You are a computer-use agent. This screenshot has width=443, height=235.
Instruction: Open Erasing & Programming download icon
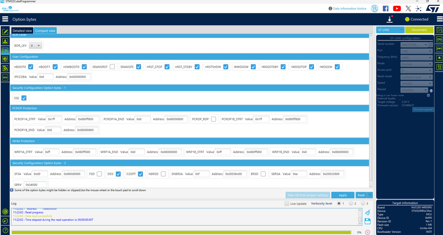click(x=5, y=41)
